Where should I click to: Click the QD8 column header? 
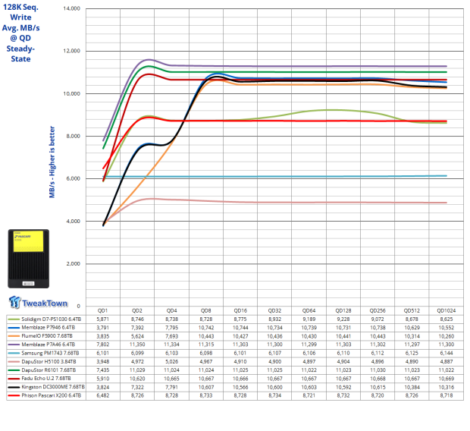[206, 310]
